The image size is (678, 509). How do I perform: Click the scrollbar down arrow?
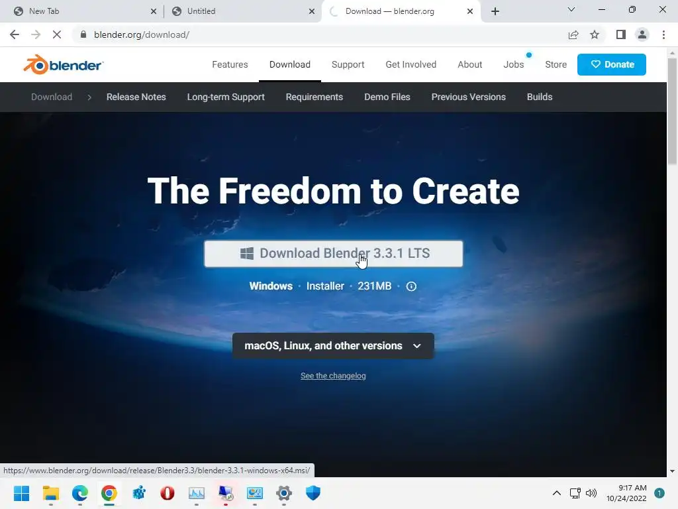click(672, 471)
